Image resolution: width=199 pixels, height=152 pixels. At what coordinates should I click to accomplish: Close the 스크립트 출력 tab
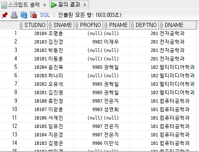[45, 5]
